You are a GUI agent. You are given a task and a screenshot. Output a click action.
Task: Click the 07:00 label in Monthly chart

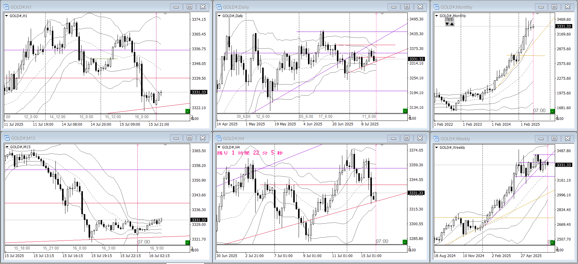[x=539, y=111]
